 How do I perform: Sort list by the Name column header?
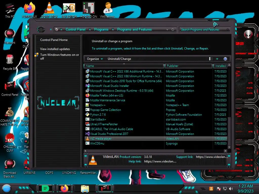(x=124, y=66)
